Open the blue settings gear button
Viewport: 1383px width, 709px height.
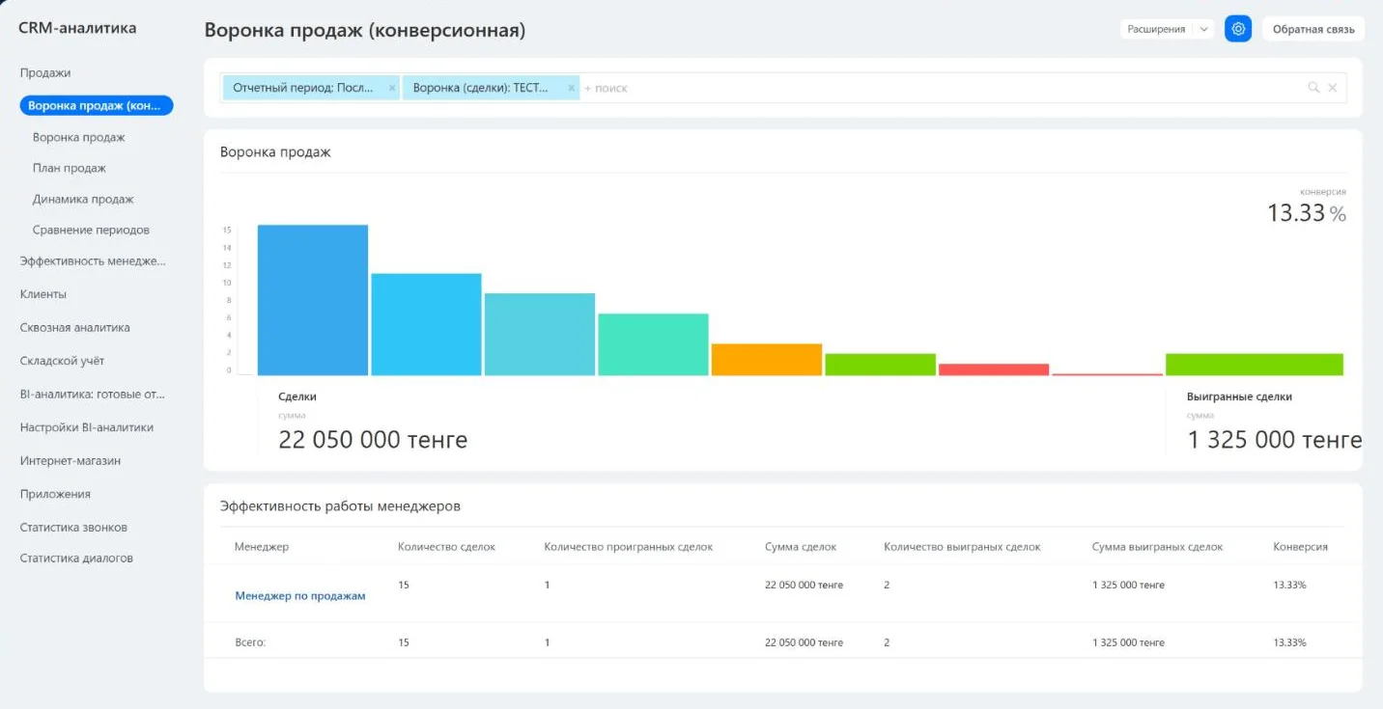[x=1238, y=29]
